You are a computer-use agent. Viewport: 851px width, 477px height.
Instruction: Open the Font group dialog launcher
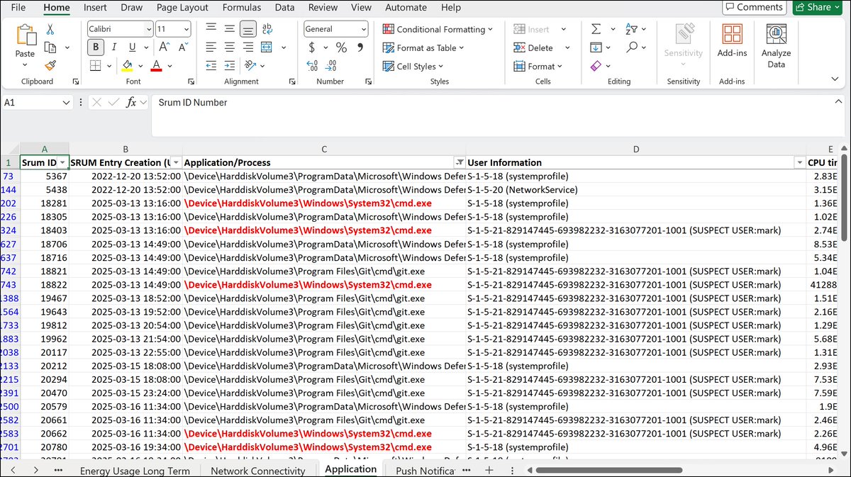(x=191, y=82)
